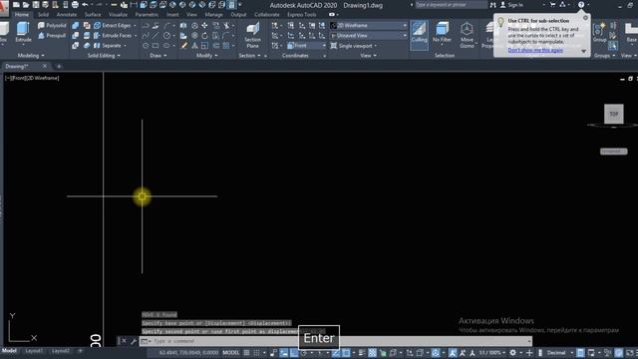The height and width of the screenshot is (359, 638).
Task: Switch MODEL space toggle in status bar
Action: point(231,352)
